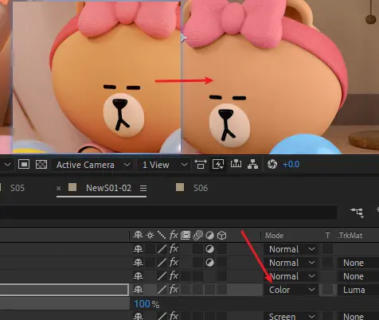The height and width of the screenshot is (320, 379).
Task: Click the Quality column header icon
Action: (162, 236)
